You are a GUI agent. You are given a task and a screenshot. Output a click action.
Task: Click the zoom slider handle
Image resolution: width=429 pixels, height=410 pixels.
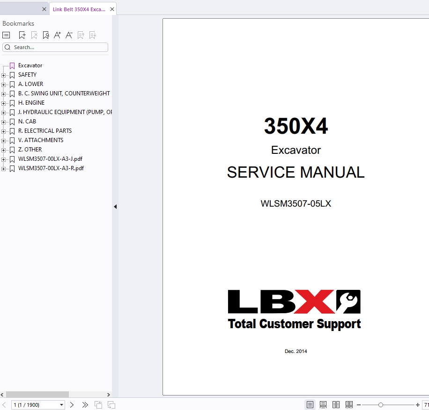tap(381, 405)
